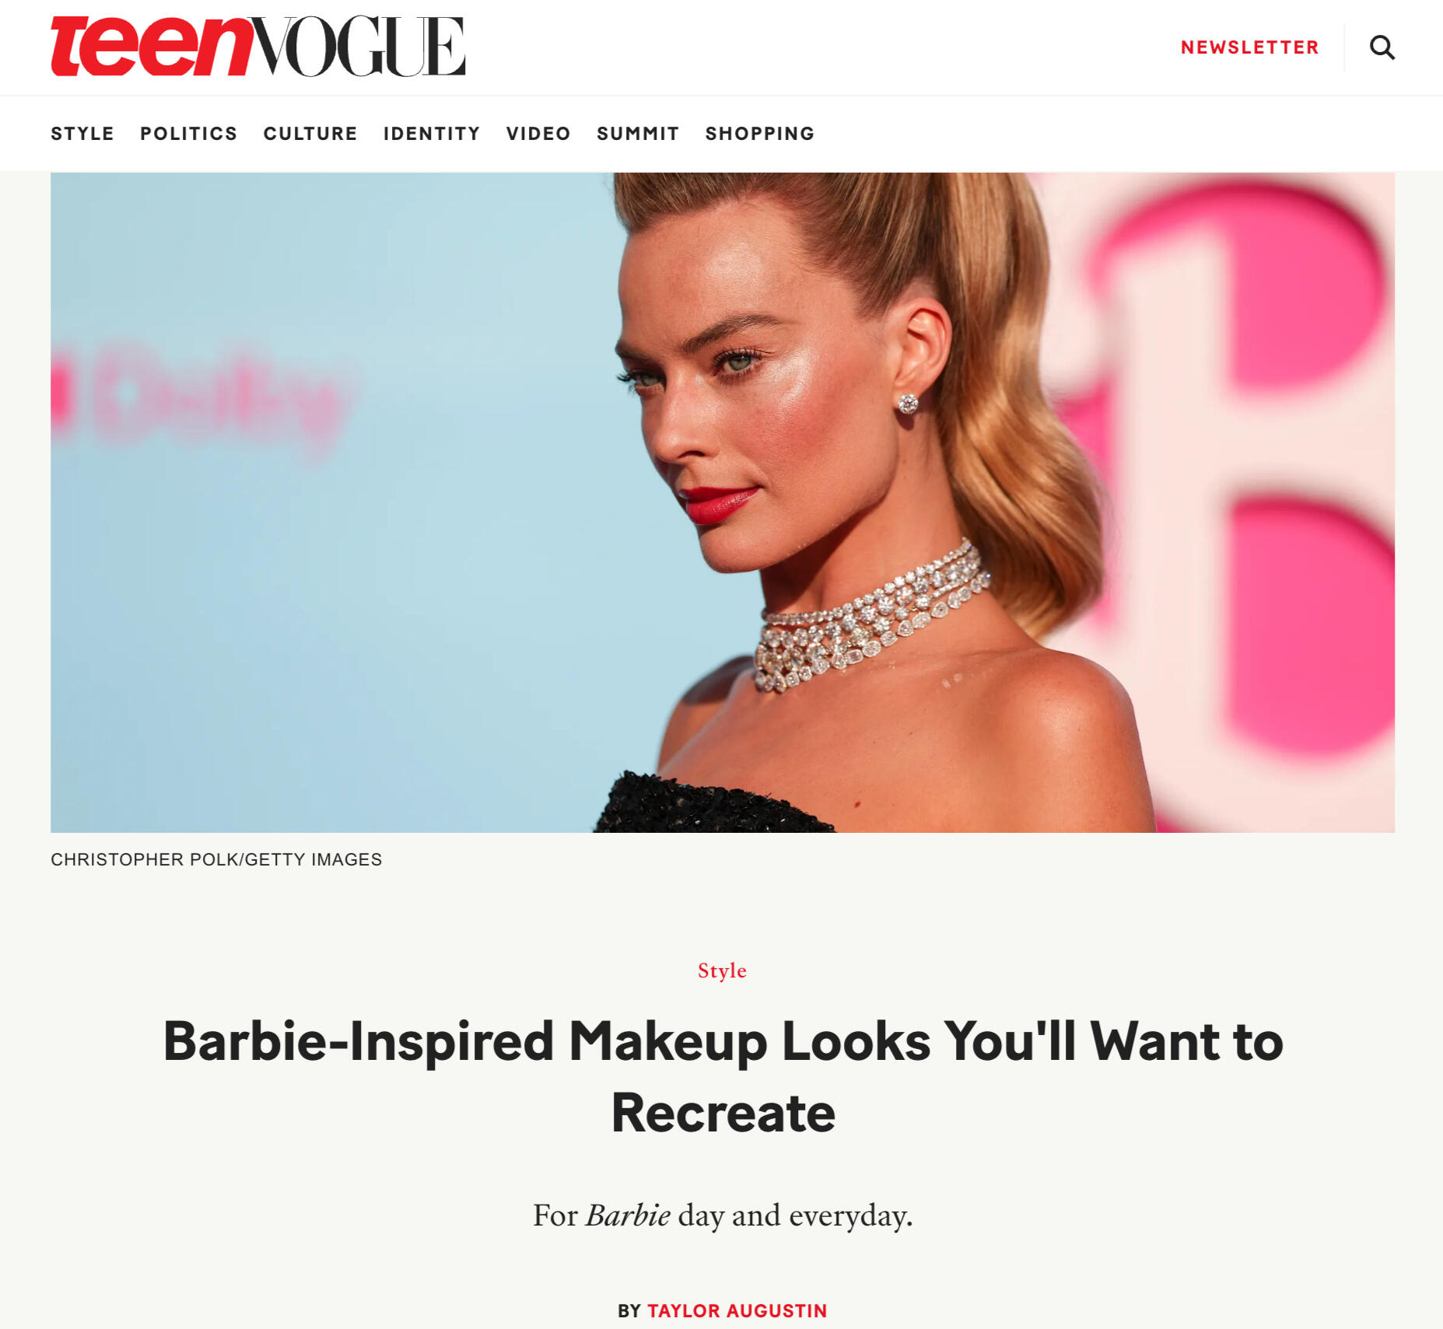The width and height of the screenshot is (1443, 1329).
Task: Click the Barbie-Inspired Makeup Looks headline
Action: pyautogui.click(x=723, y=1076)
